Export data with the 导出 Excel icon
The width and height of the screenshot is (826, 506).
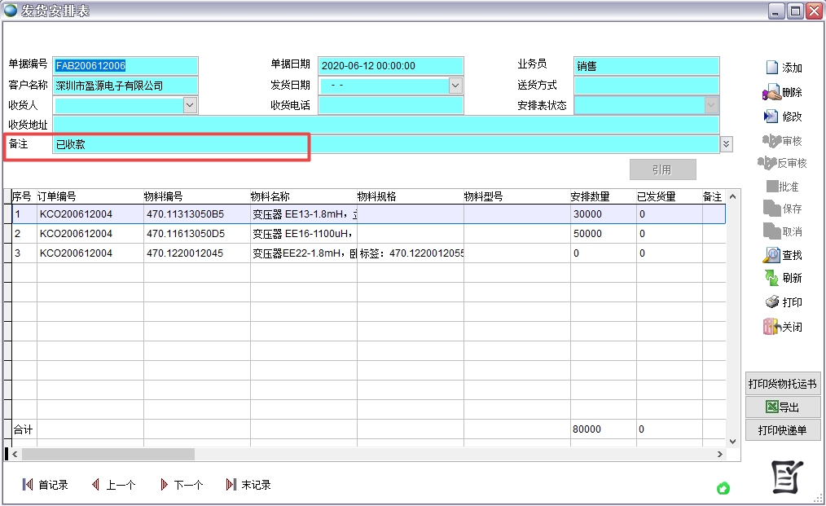783,406
